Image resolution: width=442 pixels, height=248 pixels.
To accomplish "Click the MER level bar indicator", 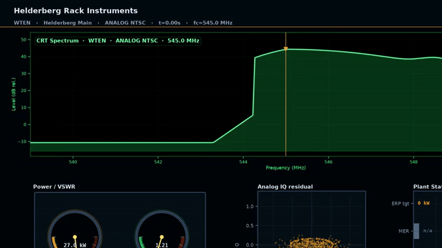I will point(417,231).
